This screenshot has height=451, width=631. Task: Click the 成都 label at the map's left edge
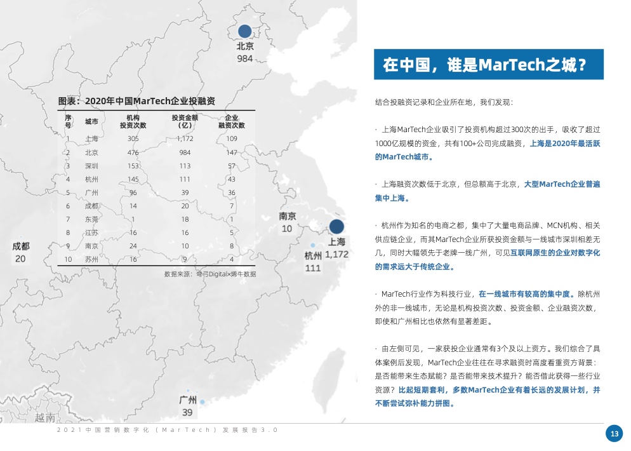[21, 246]
